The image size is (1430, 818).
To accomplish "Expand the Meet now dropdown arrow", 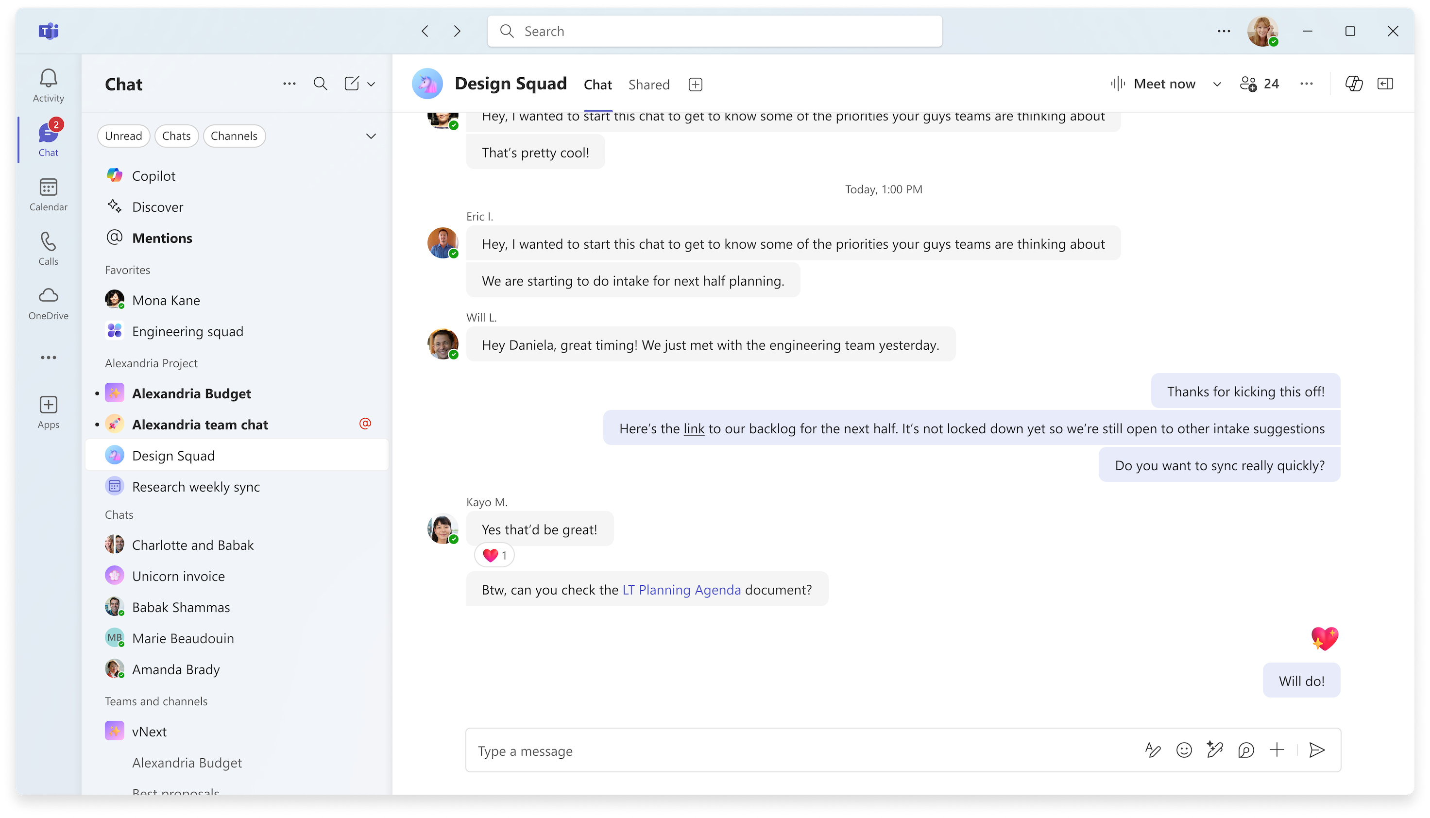I will click(x=1216, y=84).
